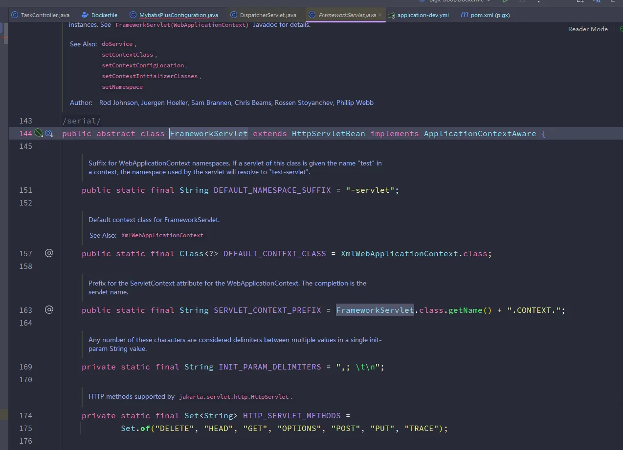Follow the XmlWebApplicationContext See Also link
This screenshot has width=623, height=450.
click(x=162, y=235)
